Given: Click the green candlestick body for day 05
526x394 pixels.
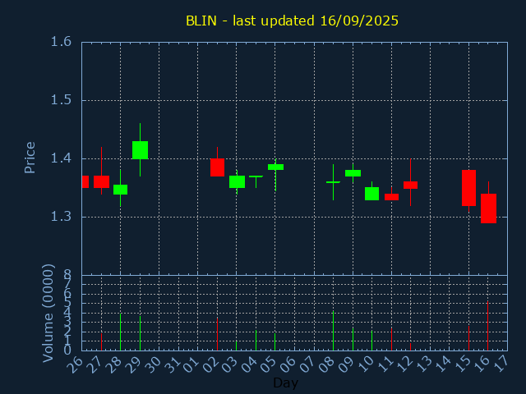Looking at the screenshot, I should tap(275, 167).
